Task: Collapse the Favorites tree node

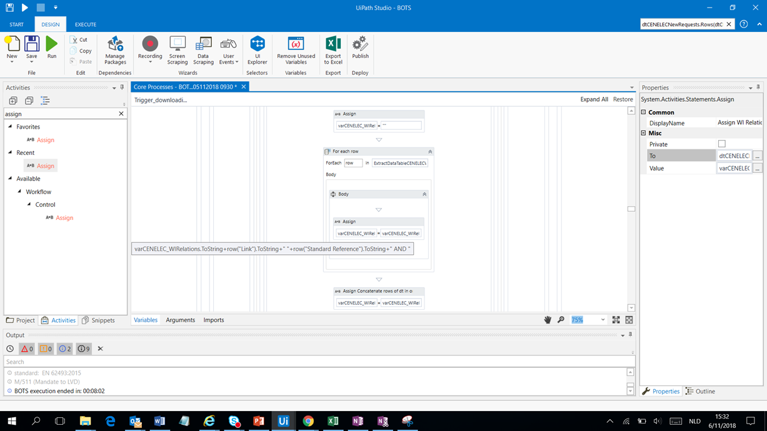Action: (10, 127)
